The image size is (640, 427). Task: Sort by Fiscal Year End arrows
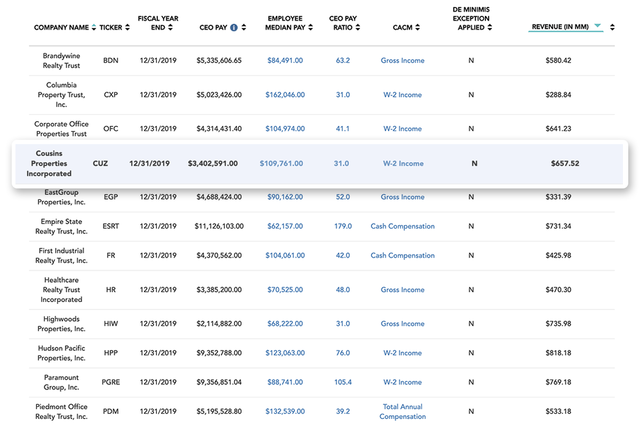tap(170, 27)
